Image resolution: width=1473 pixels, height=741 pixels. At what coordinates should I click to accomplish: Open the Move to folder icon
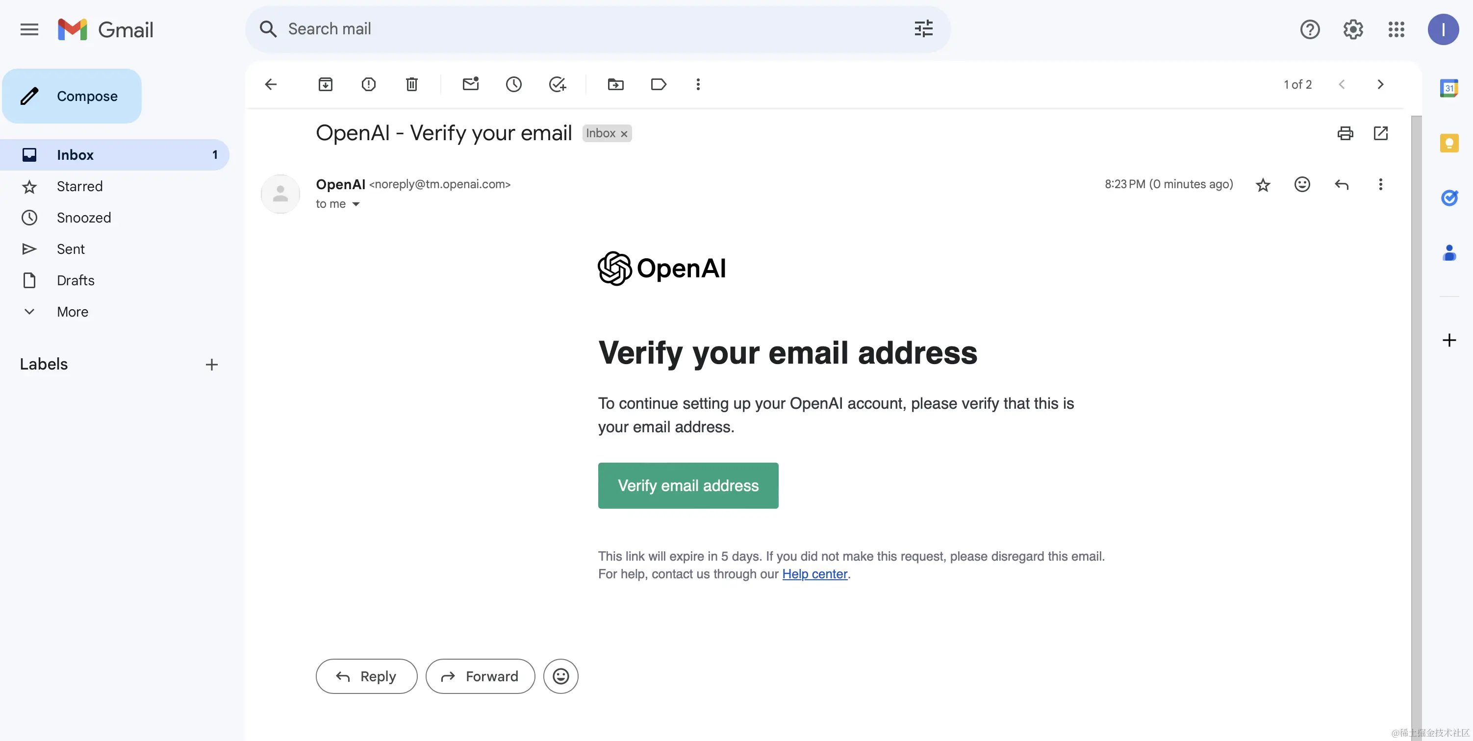coord(615,85)
